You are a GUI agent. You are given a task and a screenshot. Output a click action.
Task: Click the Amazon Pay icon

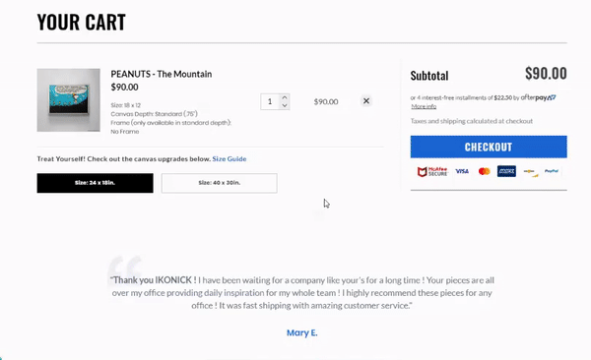(530, 172)
